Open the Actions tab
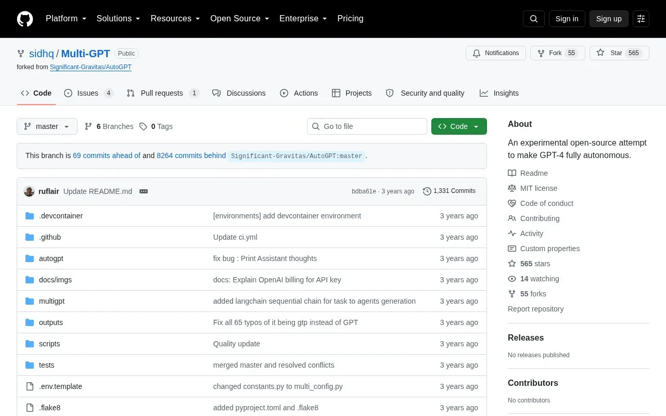Viewport: 666px width, 416px height. [x=299, y=93]
